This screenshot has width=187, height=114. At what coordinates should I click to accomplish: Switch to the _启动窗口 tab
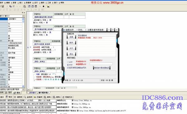click(32, 93)
